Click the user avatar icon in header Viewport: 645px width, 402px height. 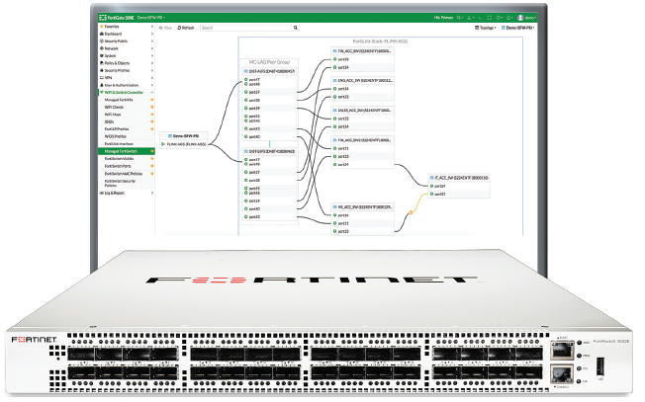[x=520, y=18]
